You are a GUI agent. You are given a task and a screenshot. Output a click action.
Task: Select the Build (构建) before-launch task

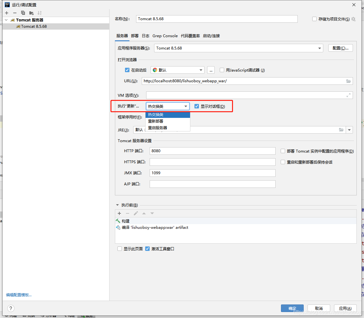236,221
